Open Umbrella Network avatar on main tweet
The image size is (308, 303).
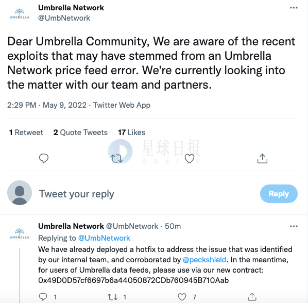point(20,13)
